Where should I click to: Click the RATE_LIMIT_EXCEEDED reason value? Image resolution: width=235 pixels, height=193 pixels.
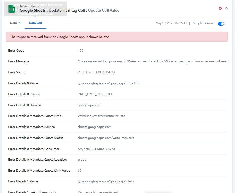coord(95,94)
